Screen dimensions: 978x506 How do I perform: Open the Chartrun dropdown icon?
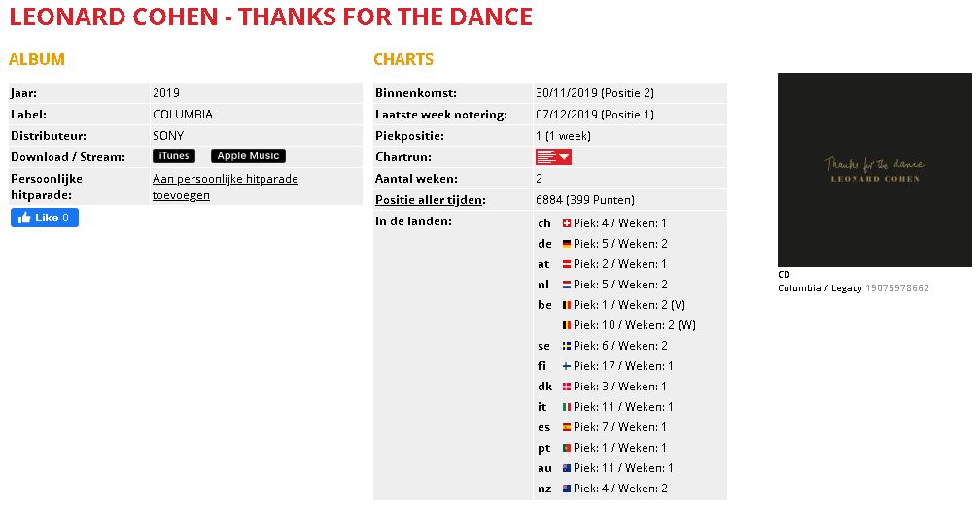click(553, 157)
